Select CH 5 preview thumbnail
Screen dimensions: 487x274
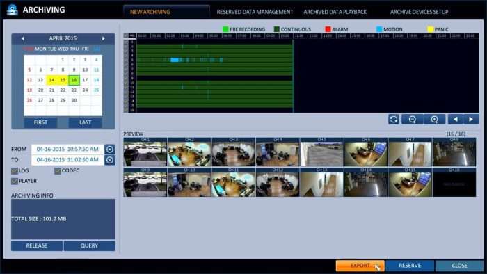321,152
